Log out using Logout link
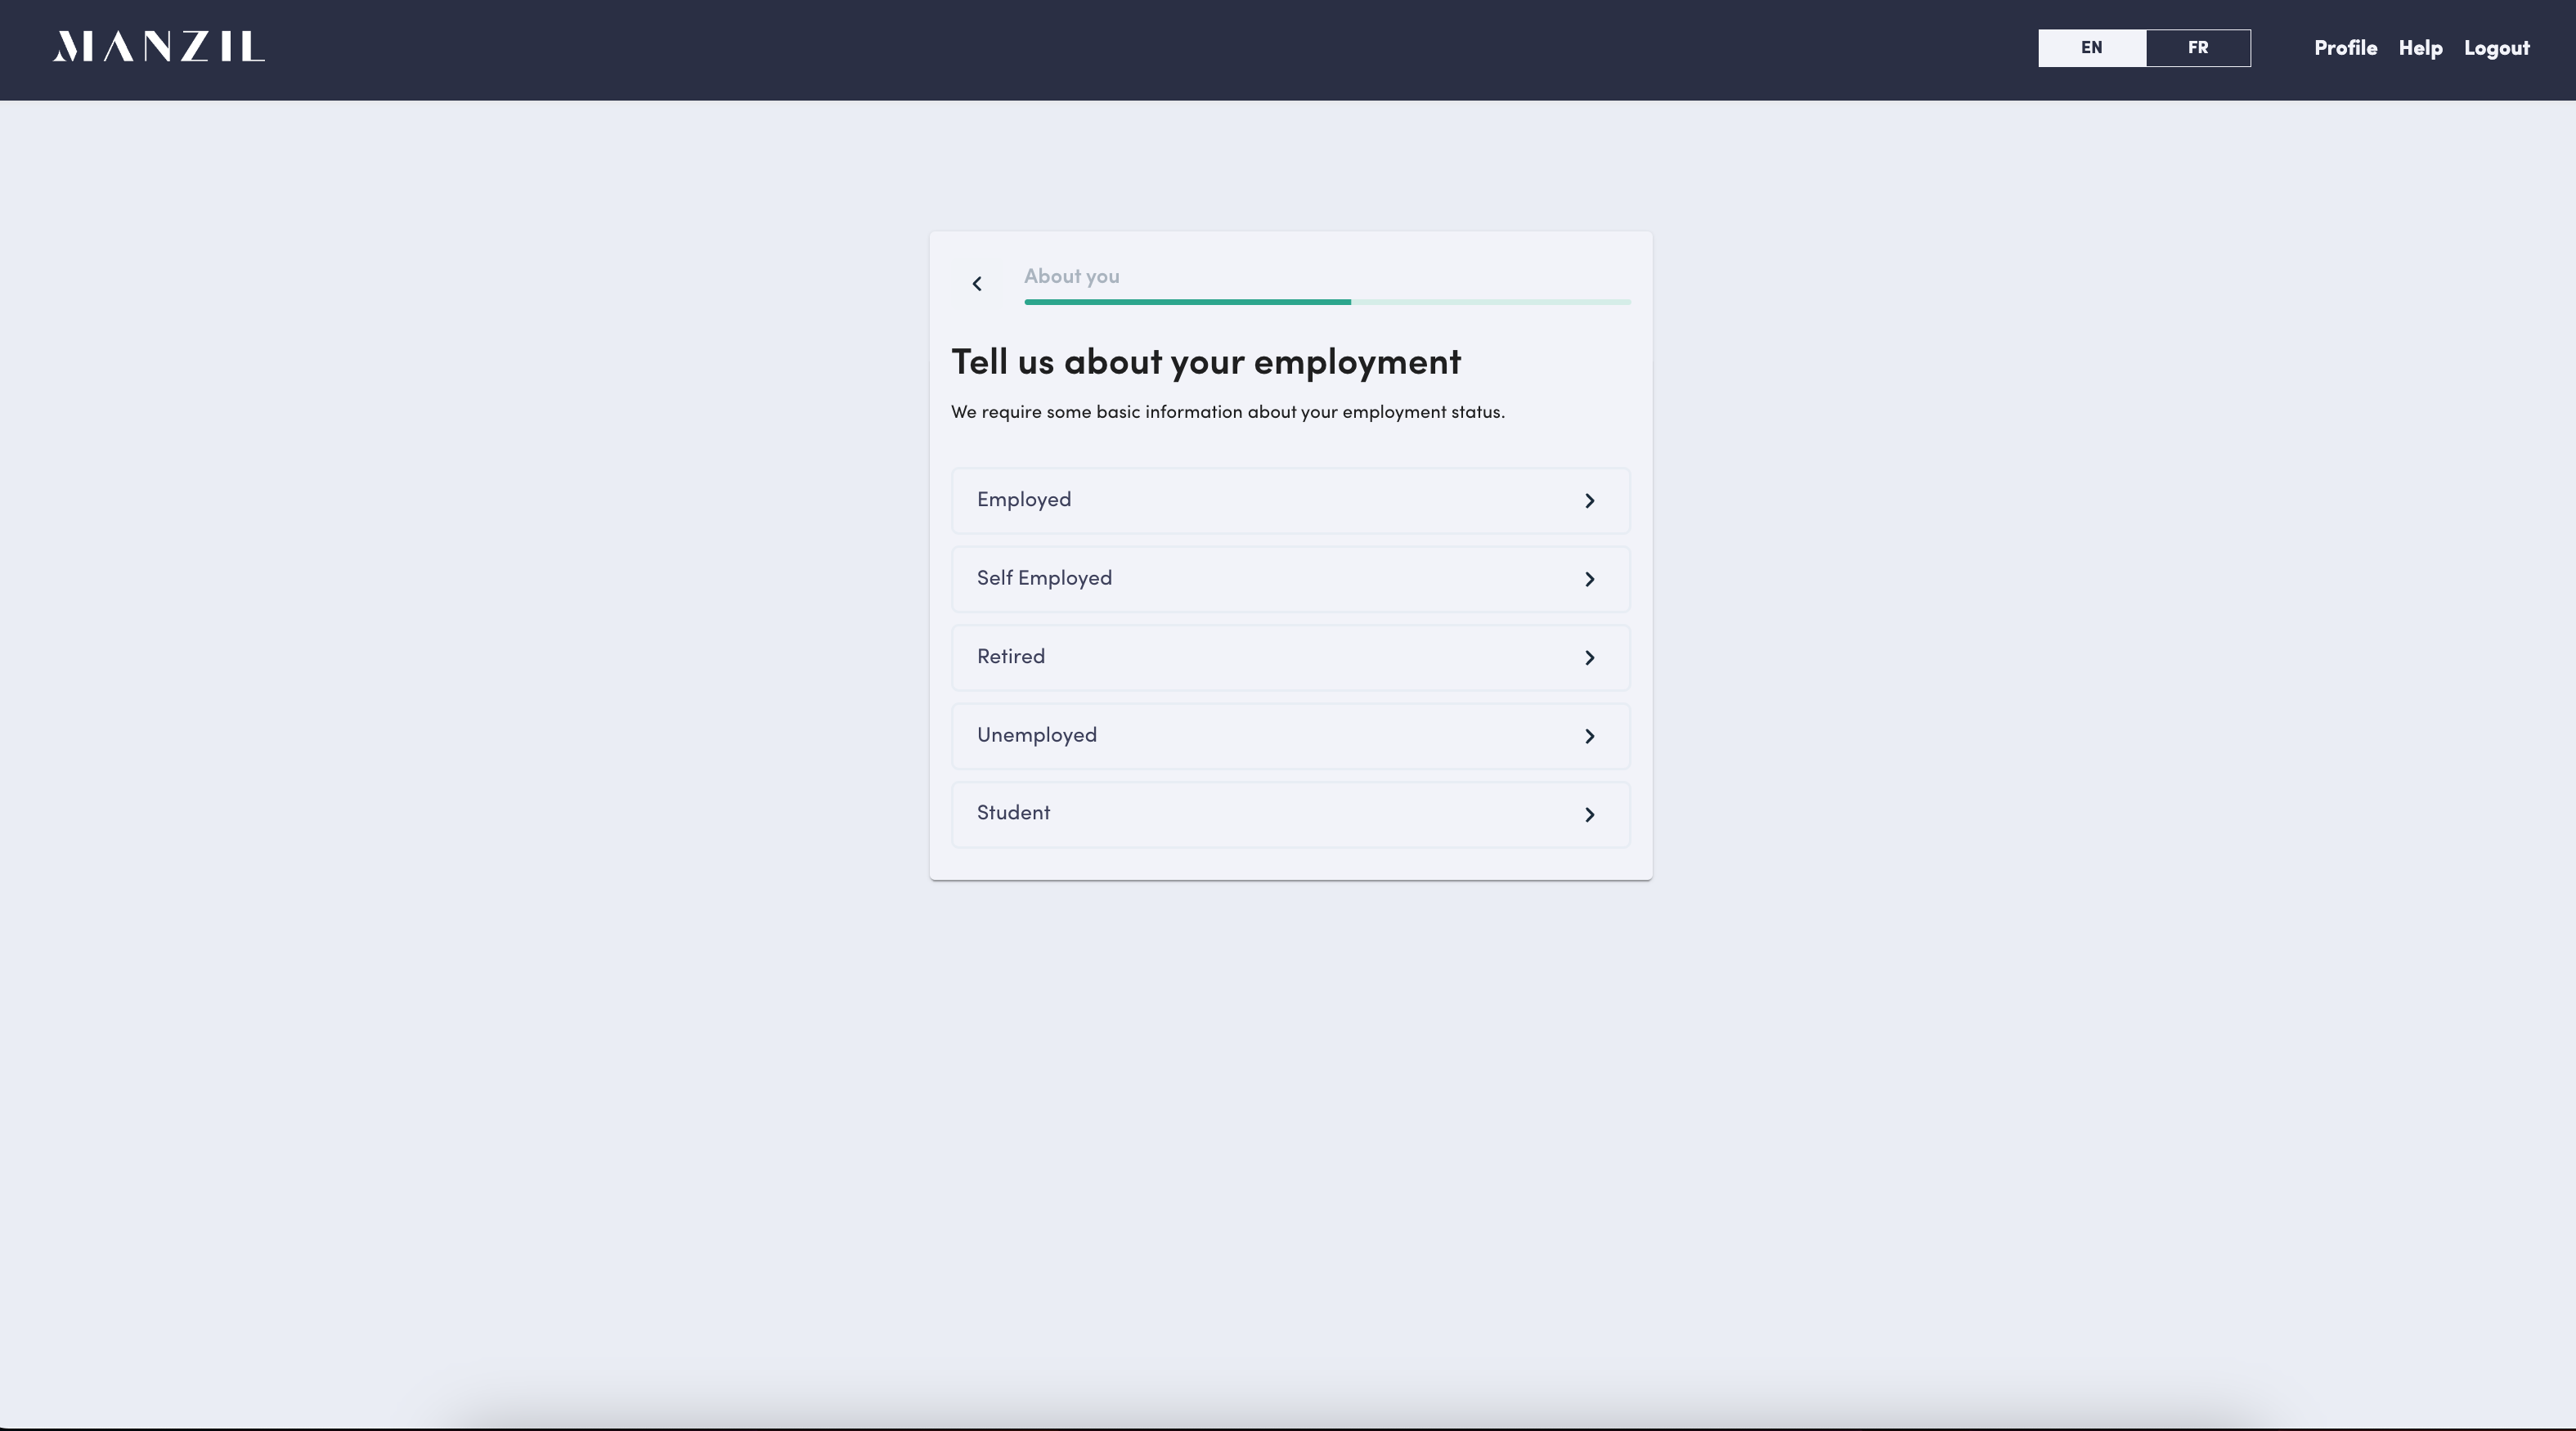 coord(2496,48)
